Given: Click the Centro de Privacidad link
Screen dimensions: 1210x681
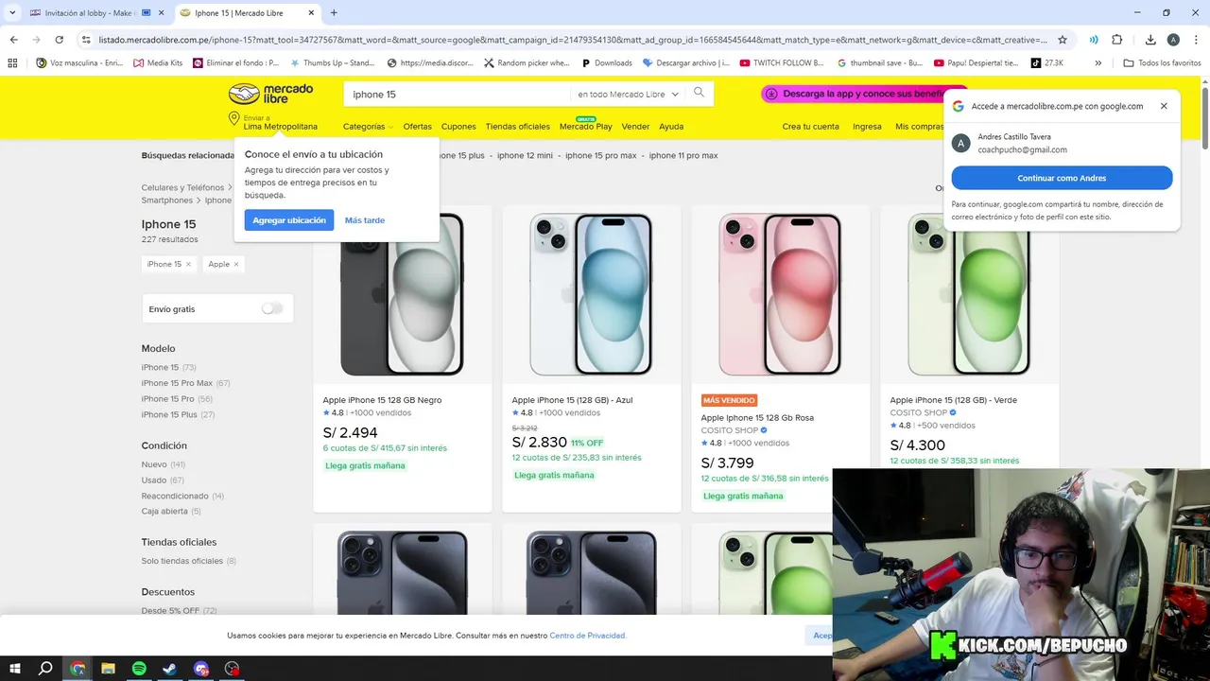Looking at the screenshot, I should pyautogui.click(x=588, y=636).
